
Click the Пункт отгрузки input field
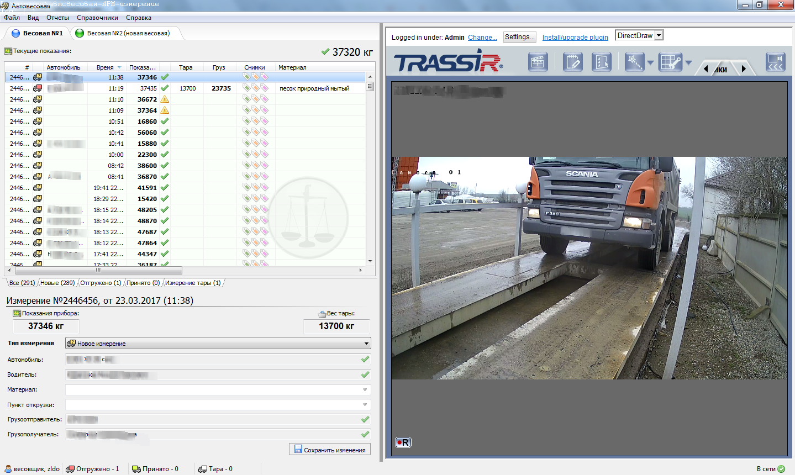[x=213, y=405]
